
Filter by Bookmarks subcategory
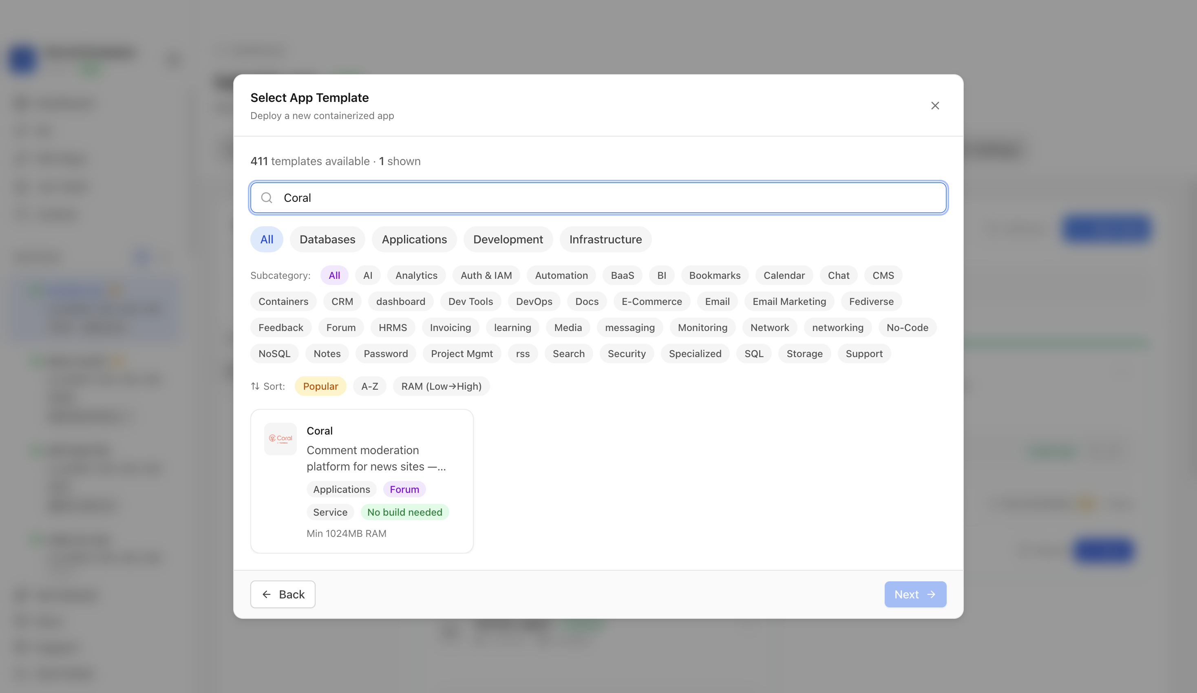[x=715, y=276]
